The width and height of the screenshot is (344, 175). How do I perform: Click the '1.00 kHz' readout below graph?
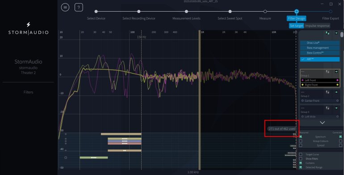click(x=193, y=172)
